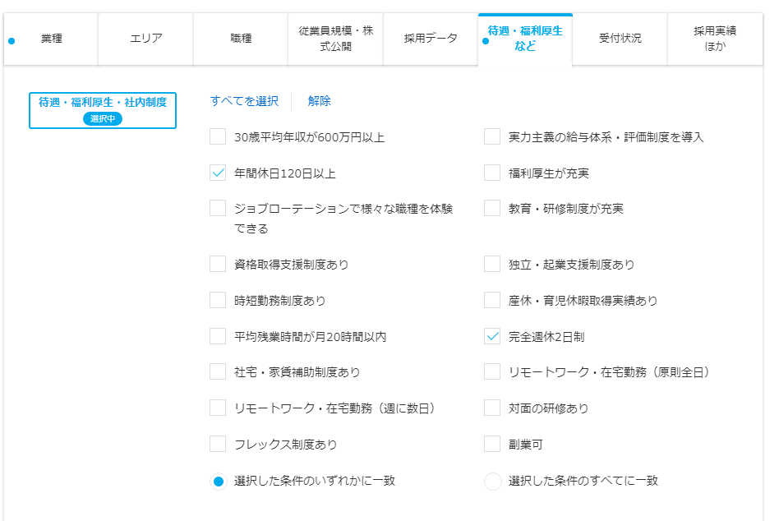Enable フレックス制度あり checkbox
779x521 pixels.
218,445
